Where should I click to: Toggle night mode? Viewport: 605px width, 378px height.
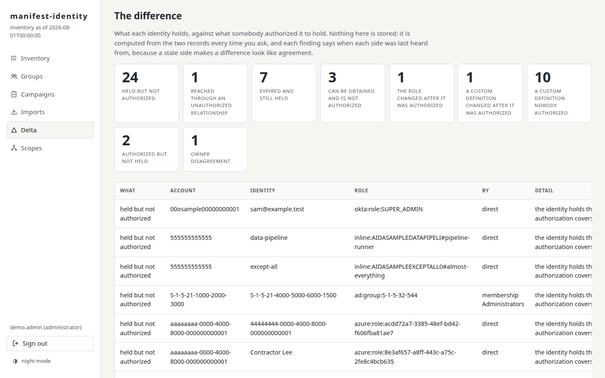pyautogui.click(x=32, y=361)
